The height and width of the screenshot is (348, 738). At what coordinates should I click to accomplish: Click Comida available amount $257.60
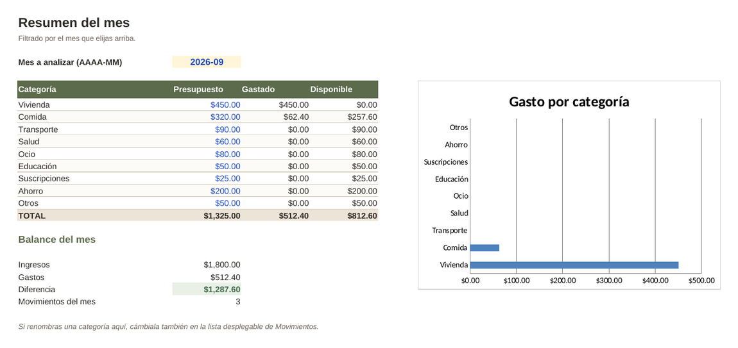362,117
